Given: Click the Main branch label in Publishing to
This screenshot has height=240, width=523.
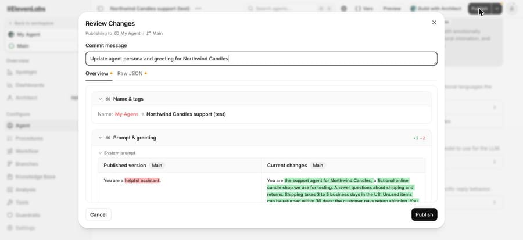Looking at the screenshot, I should point(157,33).
